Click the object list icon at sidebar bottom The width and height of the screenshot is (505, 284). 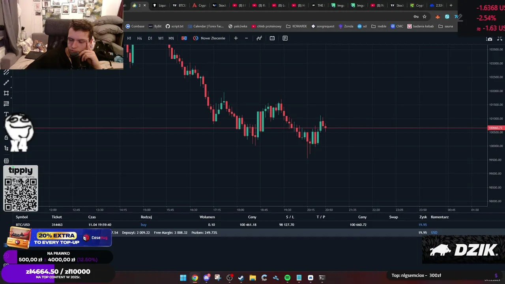[6, 161]
